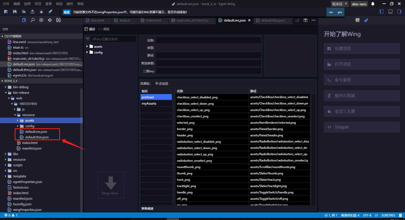Click the Snippet button
Image resolution: width=405 pixels, height=220 pixels.
[362, 127]
